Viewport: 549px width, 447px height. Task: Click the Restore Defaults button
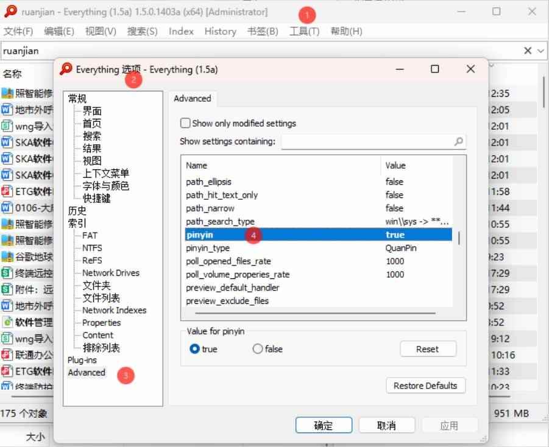click(x=425, y=385)
